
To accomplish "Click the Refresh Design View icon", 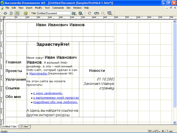I will pyautogui.click(x=89, y=13).
